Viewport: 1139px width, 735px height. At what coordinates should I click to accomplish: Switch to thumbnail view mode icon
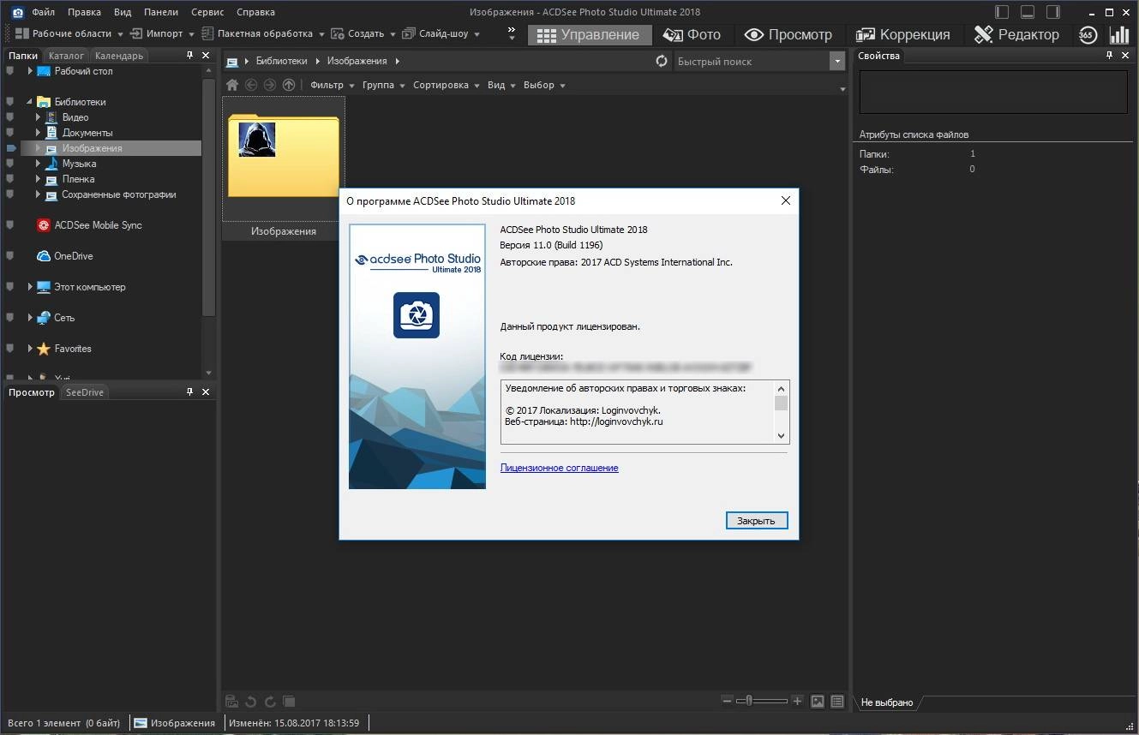pos(818,701)
